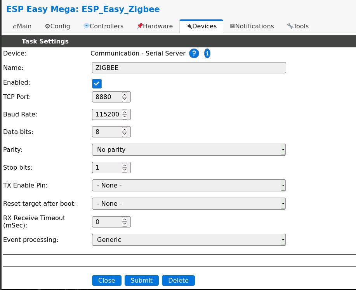Screen dimensions: 356x290
Task: Focus the Data bits field
Action: pos(111,132)
